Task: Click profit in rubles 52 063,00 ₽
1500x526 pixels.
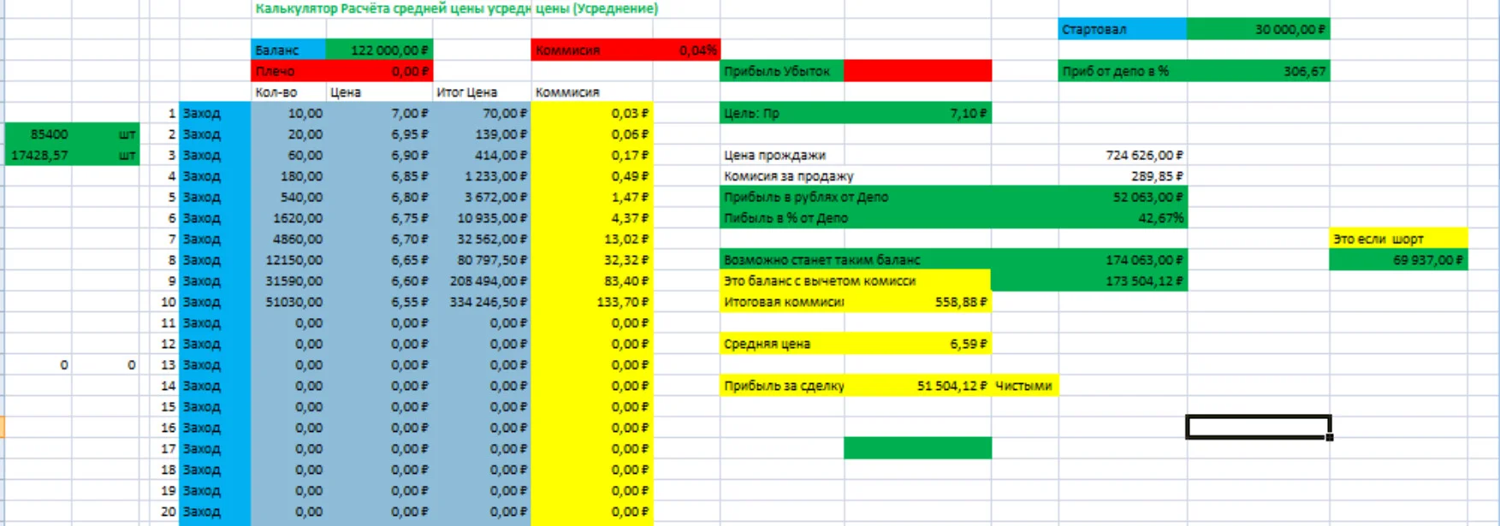Action: click(1123, 198)
